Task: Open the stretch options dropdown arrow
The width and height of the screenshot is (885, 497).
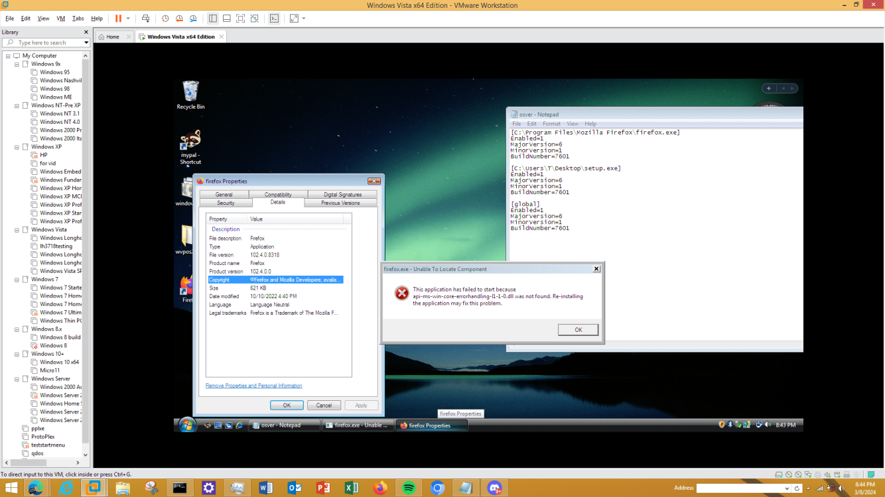Action: pos(304,19)
